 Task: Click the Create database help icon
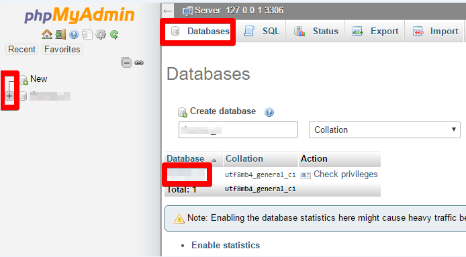click(269, 112)
